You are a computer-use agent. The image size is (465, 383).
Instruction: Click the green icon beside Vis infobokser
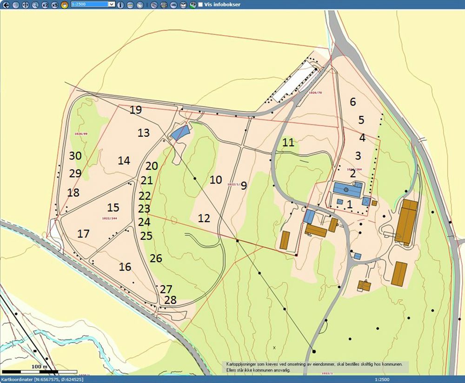pyautogui.click(x=192, y=5)
